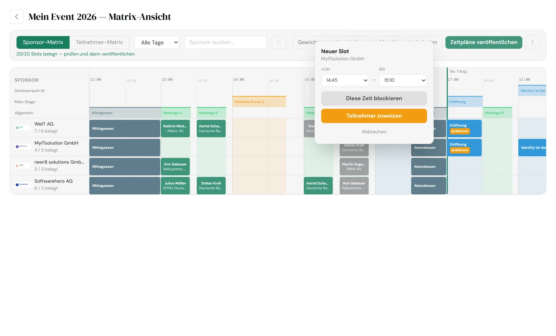Click the MyITsolution GmbH sponsor logo
Screen dimensions: 556x336
[x=23, y=147]
